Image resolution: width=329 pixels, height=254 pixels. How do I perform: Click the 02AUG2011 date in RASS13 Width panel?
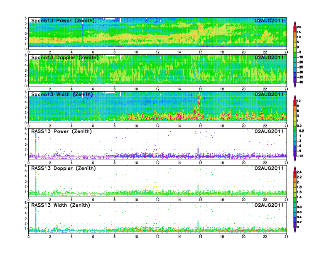pyautogui.click(x=269, y=205)
